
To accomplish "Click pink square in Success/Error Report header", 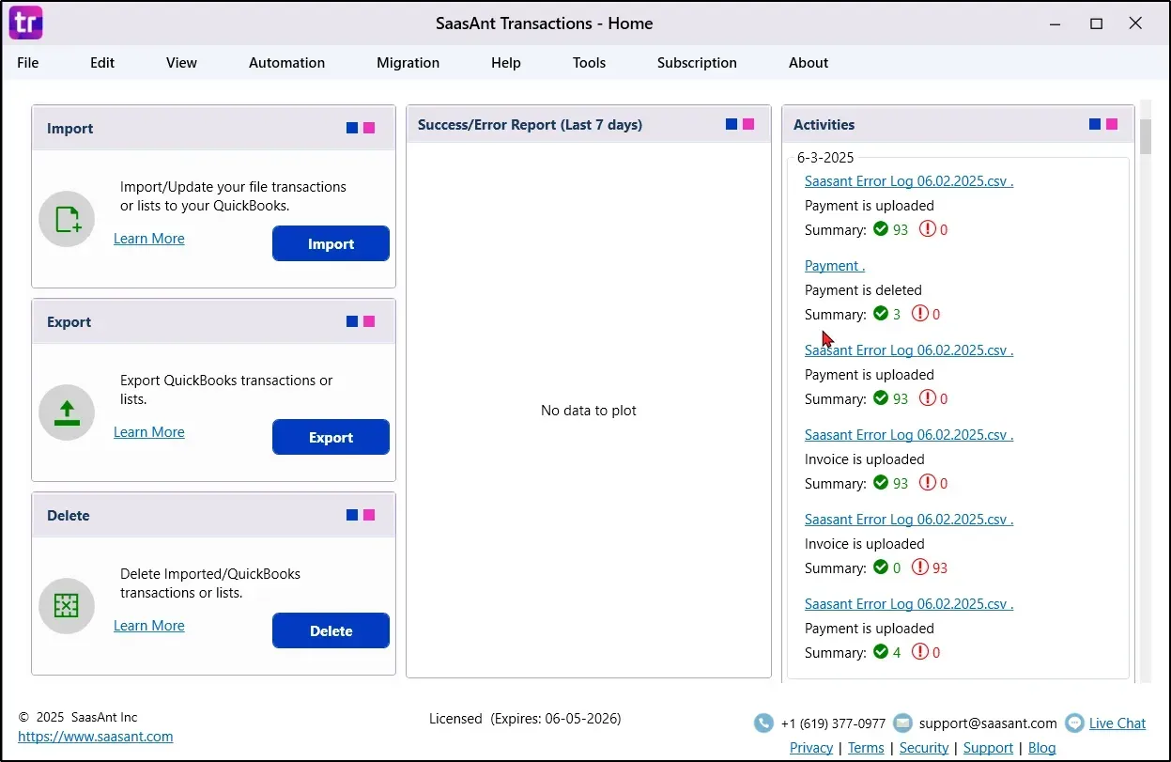I will (x=748, y=124).
